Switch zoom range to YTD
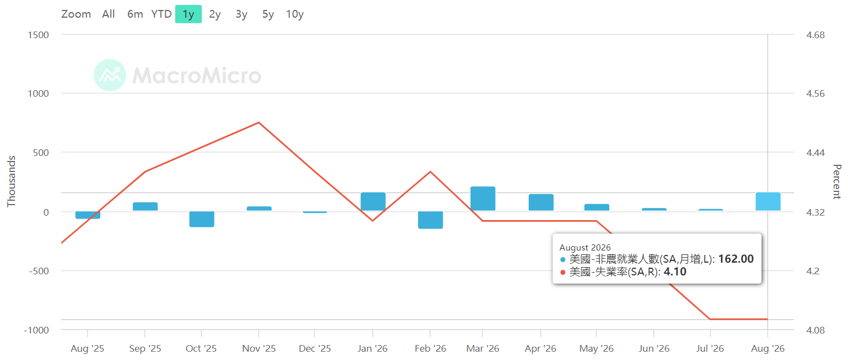This screenshot has width=848, height=360. click(x=161, y=14)
